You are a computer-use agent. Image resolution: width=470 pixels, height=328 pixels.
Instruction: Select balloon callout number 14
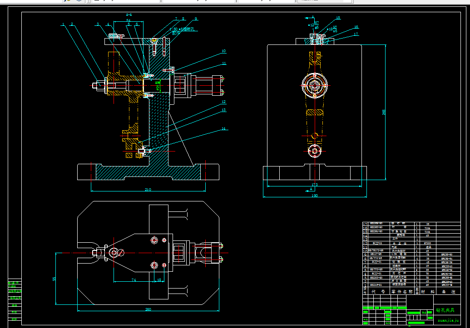[x=223, y=128]
